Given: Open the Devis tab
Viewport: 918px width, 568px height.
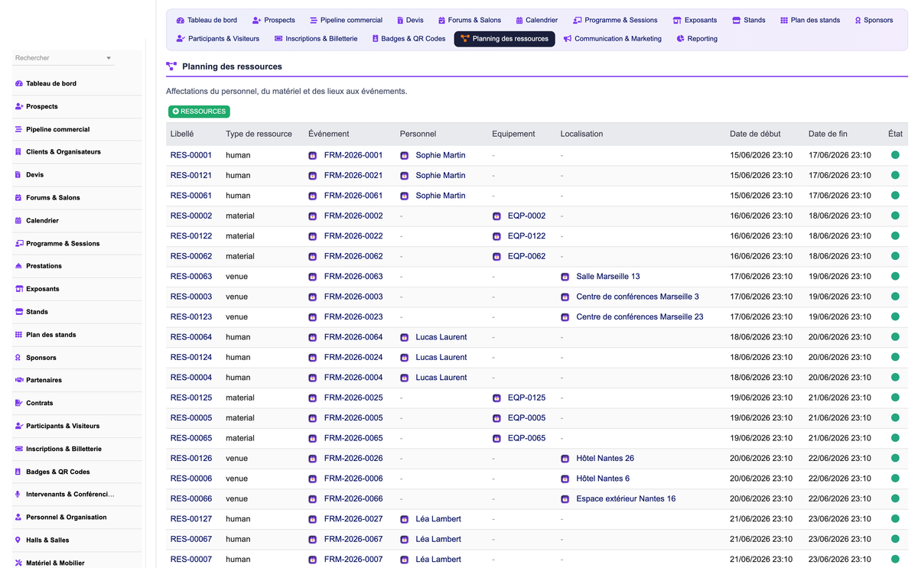Looking at the screenshot, I should pyautogui.click(x=410, y=20).
